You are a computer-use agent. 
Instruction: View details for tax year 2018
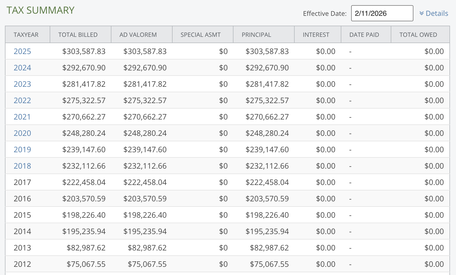click(x=22, y=166)
